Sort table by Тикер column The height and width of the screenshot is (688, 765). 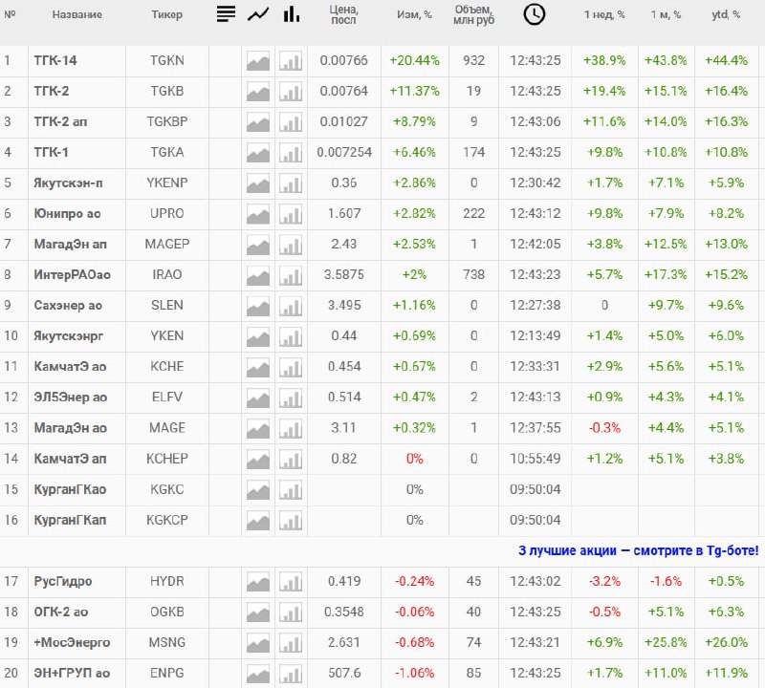coord(167,15)
